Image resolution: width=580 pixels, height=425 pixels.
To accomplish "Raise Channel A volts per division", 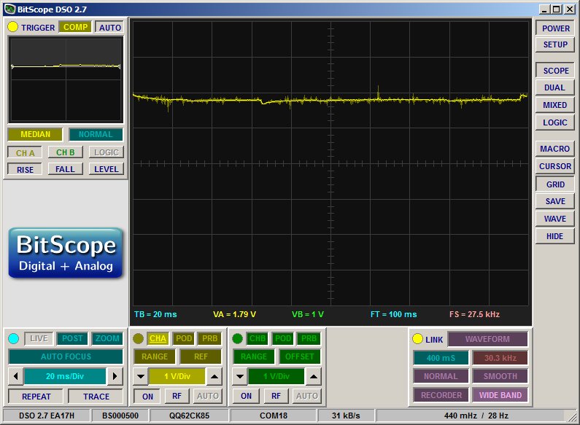I will pos(214,377).
